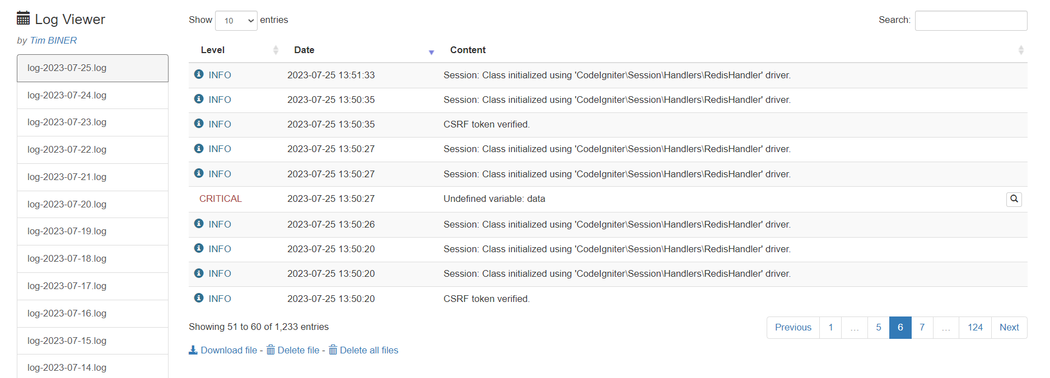
Task: Open the Tim BINER author link
Action: (53, 41)
